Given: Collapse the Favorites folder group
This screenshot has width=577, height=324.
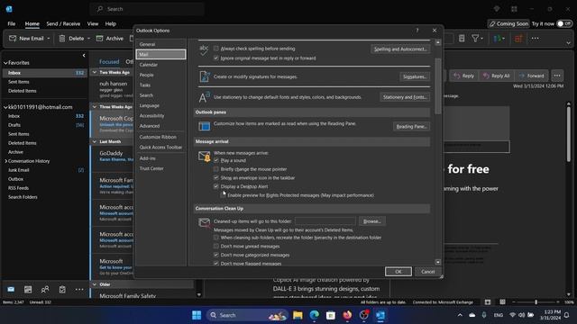Looking at the screenshot, I should click(5, 63).
